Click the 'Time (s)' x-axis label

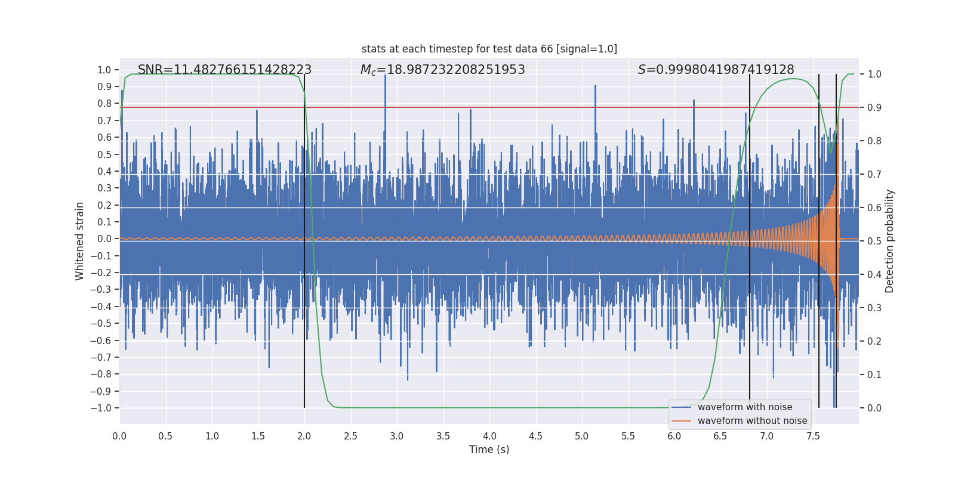point(489,450)
